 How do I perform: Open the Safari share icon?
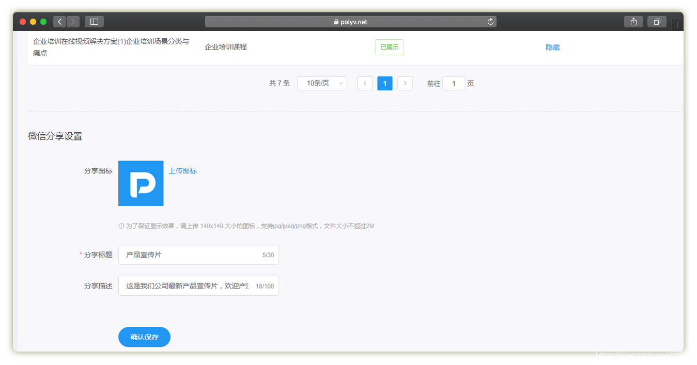click(x=633, y=22)
